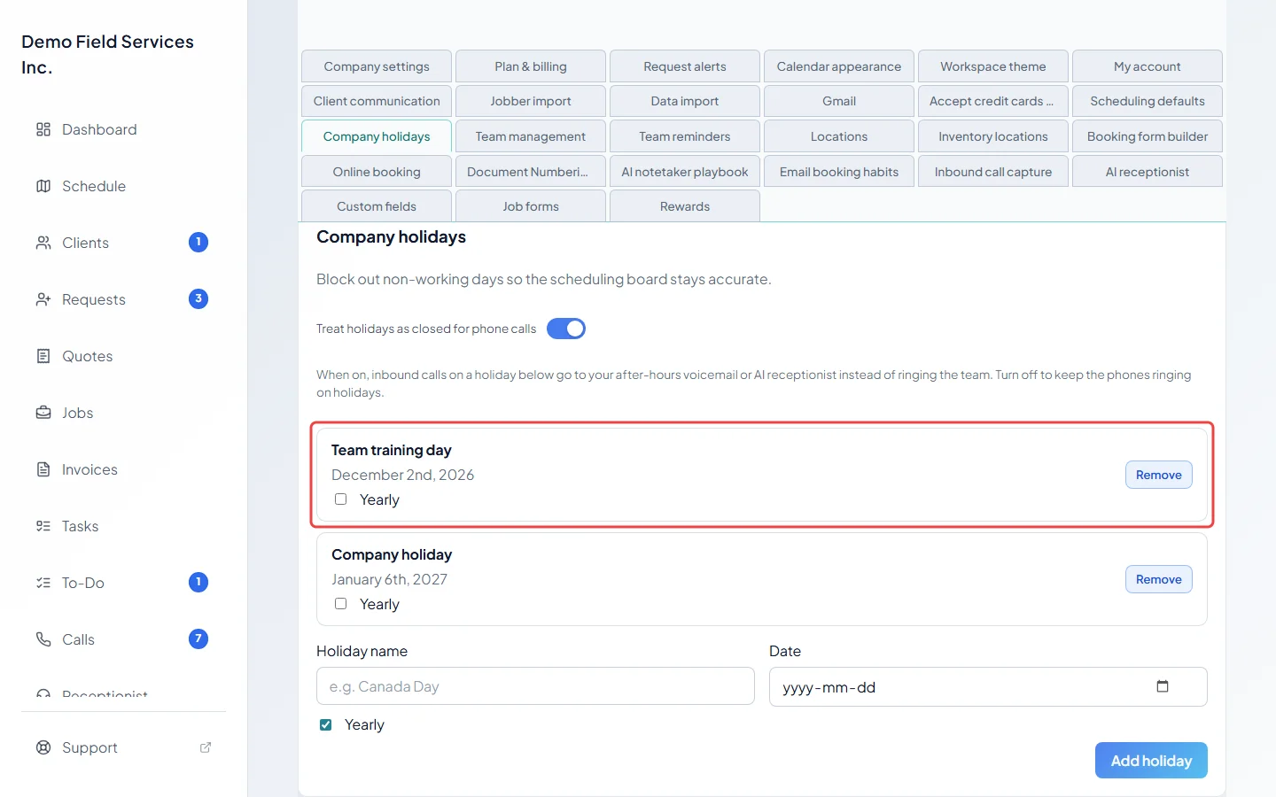This screenshot has width=1276, height=797.
Task: Click the Jobs briefcase icon
Action: point(43,413)
